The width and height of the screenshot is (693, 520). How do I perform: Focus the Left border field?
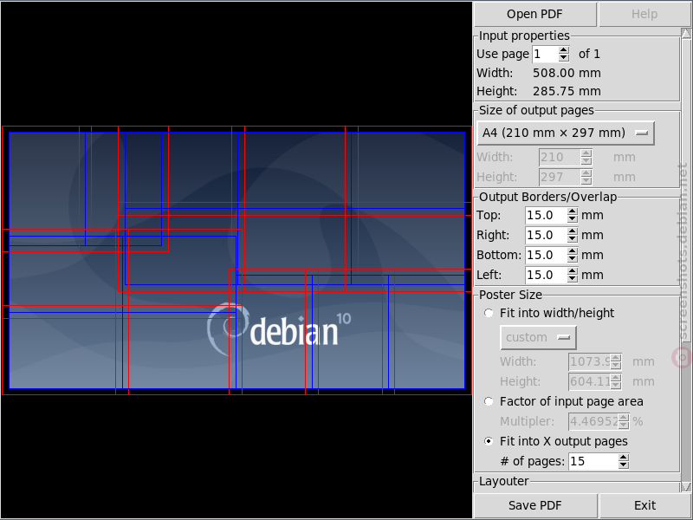[547, 275]
